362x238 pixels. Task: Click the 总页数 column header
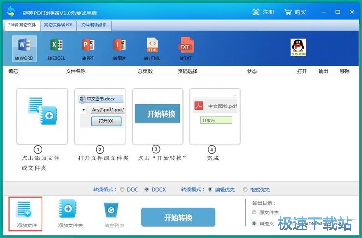[145, 71]
